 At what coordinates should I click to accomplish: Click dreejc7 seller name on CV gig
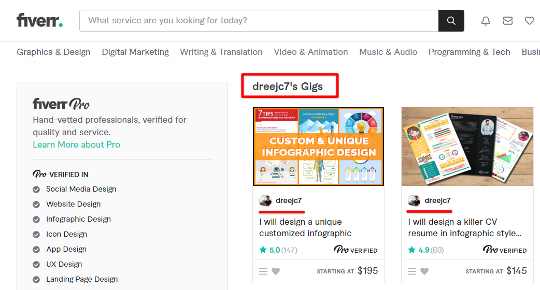[437, 201]
